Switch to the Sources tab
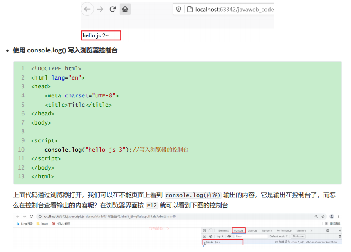The width and height of the screenshot is (351, 252). [x=252, y=230]
